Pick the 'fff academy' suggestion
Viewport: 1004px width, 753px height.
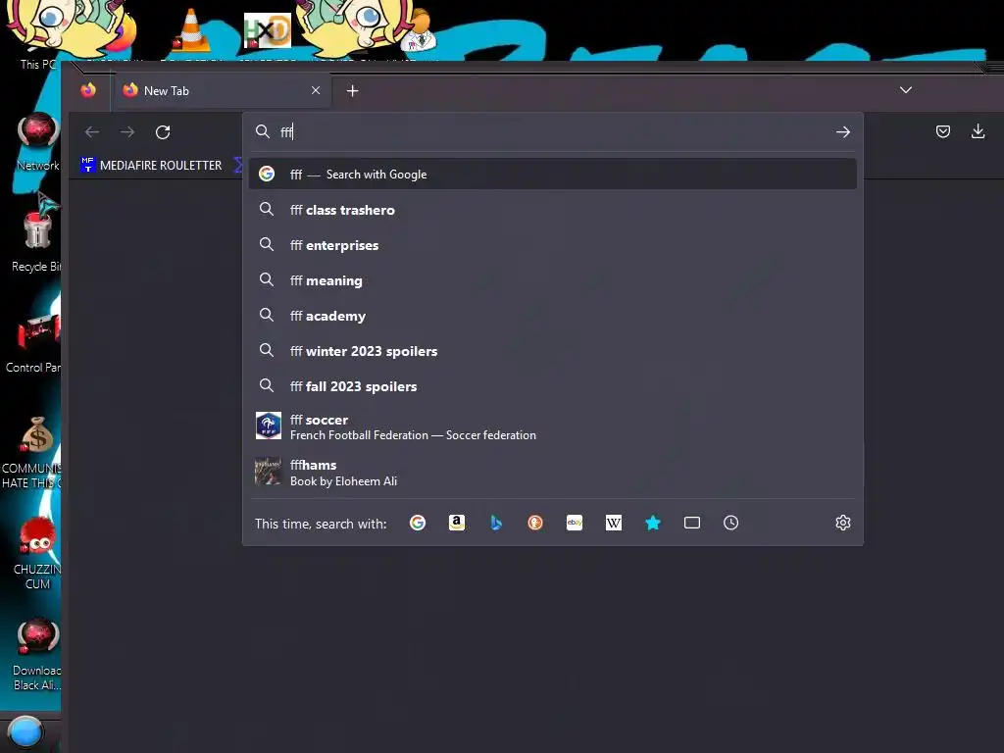(553, 316)
